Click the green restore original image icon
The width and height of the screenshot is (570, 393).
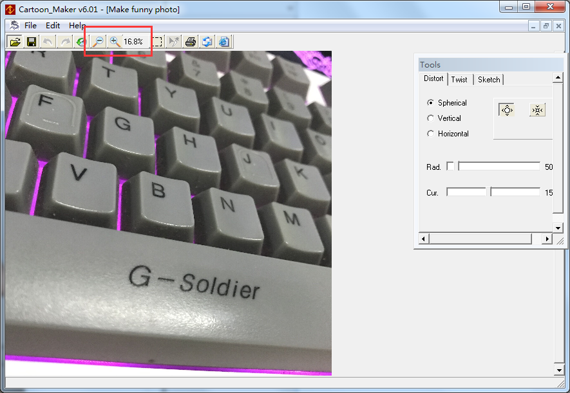[81, 42]
